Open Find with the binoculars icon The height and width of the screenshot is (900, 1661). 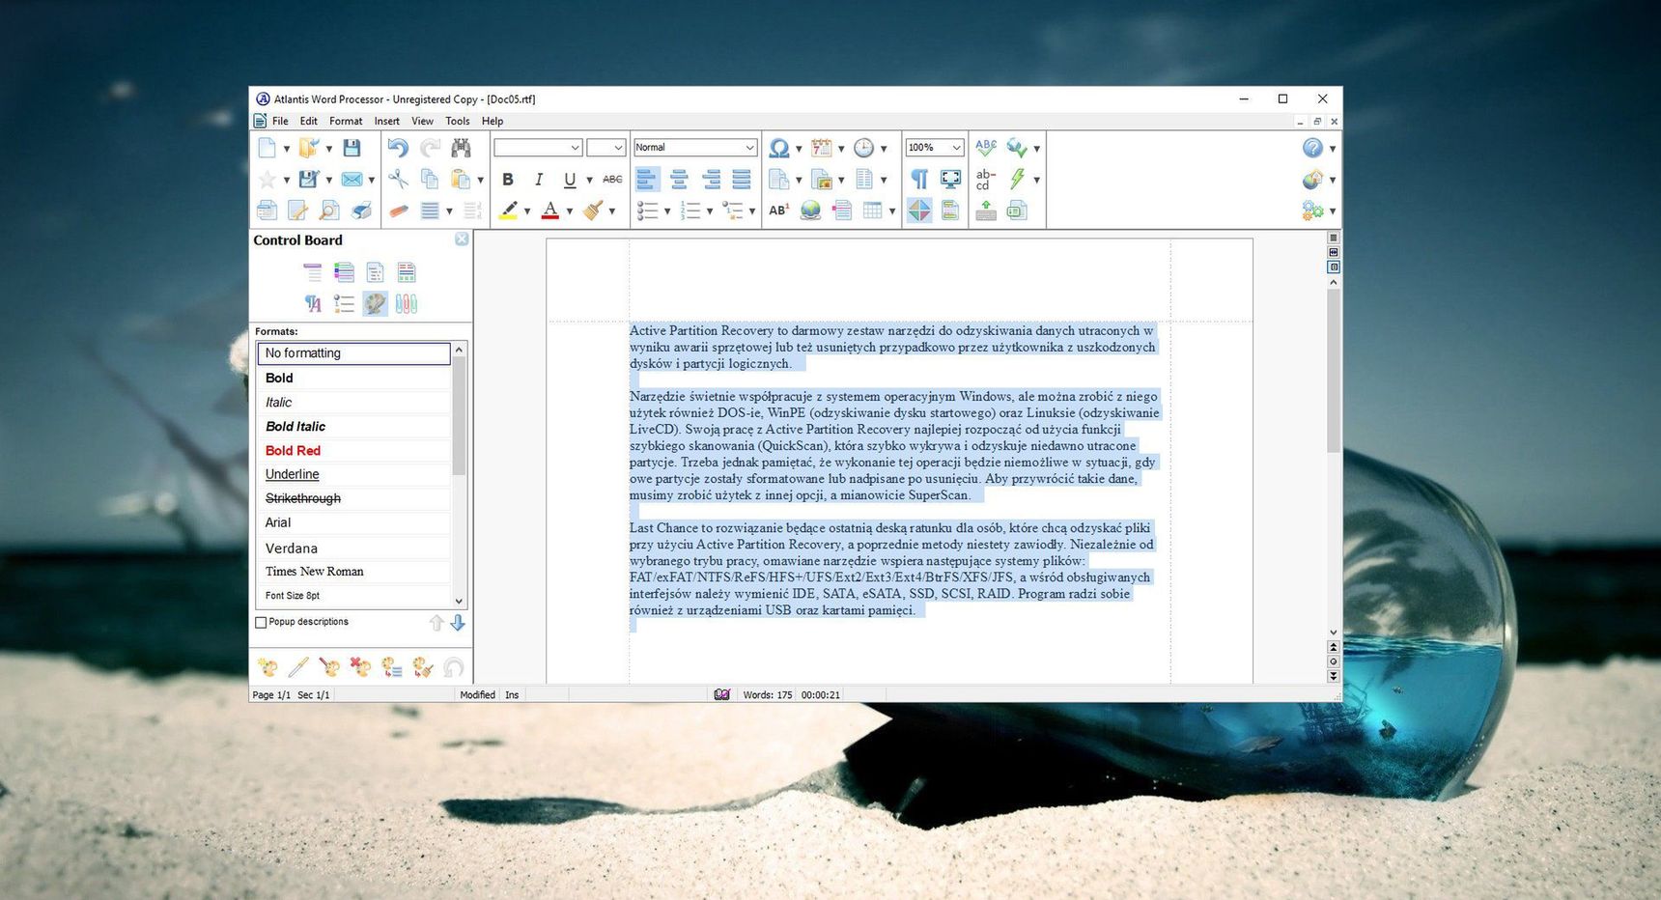tap(461, 148)
